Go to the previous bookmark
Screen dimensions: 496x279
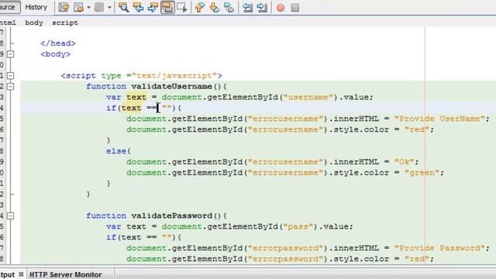pos(199,7)
